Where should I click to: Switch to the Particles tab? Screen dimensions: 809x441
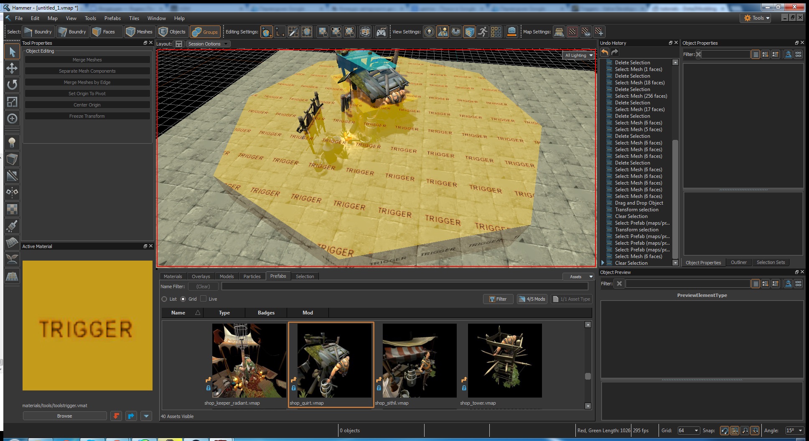click(x=252, y=276)
